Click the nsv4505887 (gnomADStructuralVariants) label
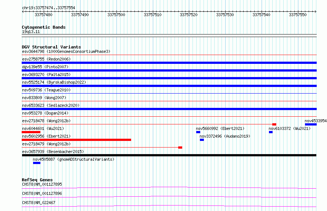 tap(73, 159)
